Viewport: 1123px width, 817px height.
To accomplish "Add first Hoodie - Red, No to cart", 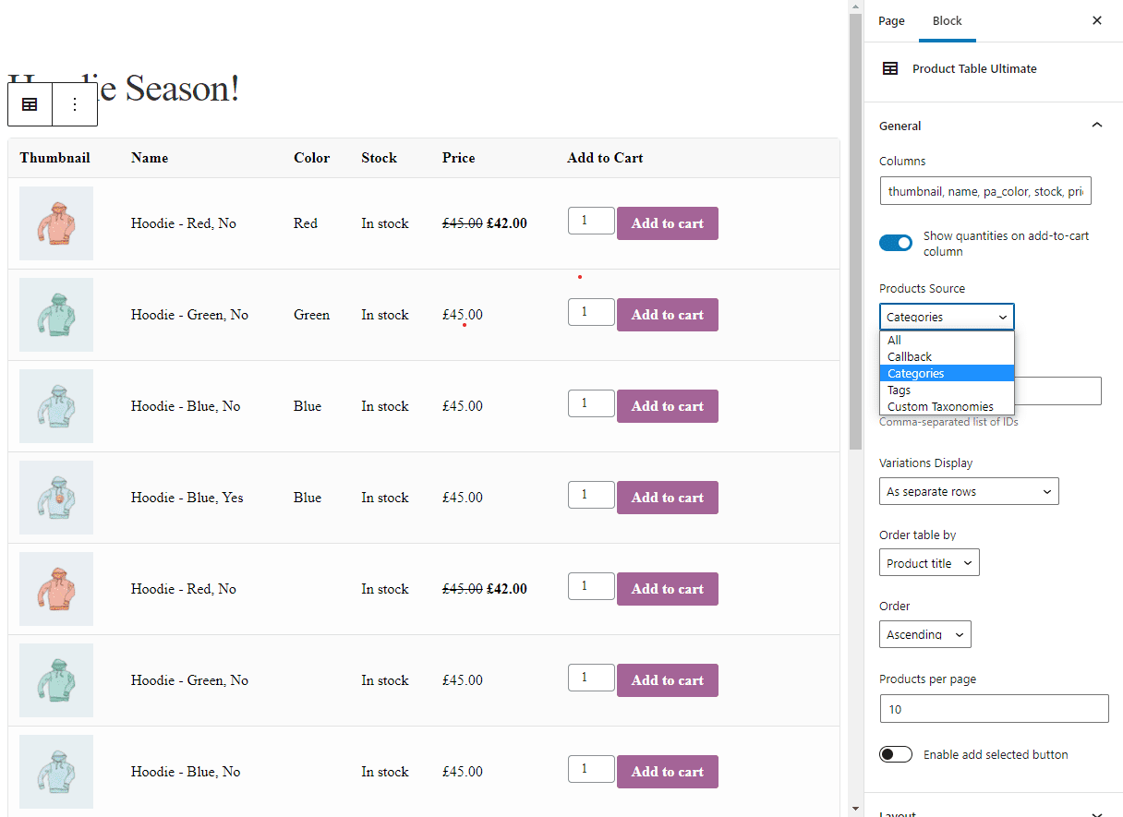I will [667, 223].
